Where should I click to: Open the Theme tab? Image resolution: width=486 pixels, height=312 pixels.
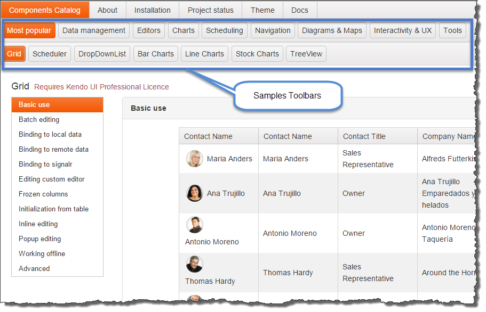click(x=262, y=10)
